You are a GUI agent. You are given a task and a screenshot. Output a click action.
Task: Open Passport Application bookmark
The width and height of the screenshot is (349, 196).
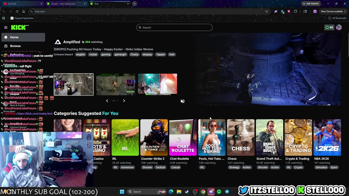point(23,18)
